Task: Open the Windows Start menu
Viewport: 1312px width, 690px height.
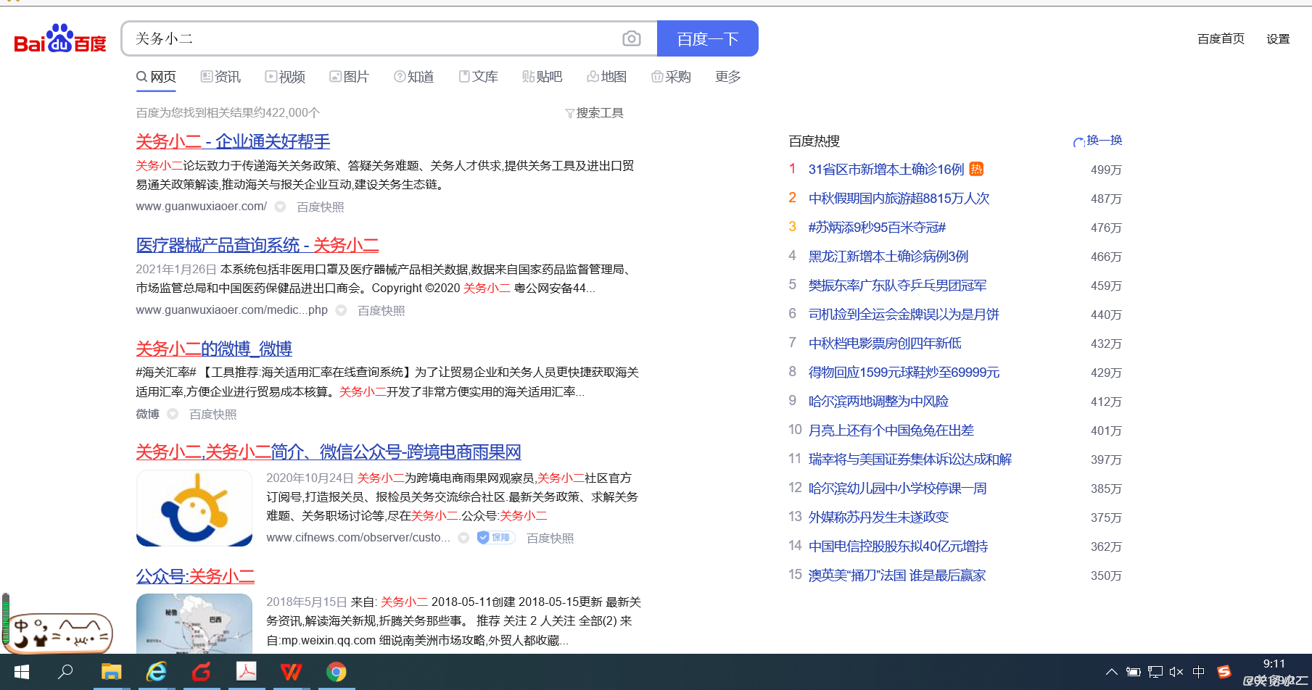Action: (x=22, y=672)
